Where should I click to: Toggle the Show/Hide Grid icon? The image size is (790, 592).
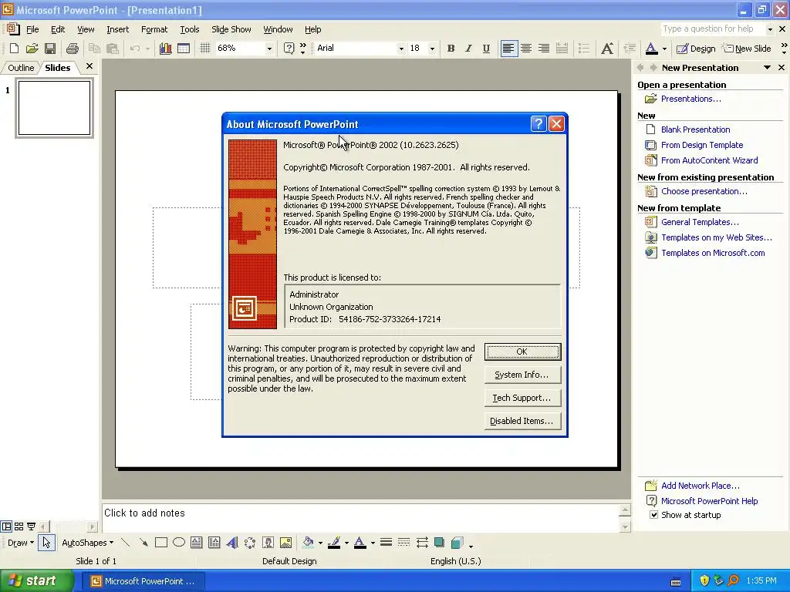[204, 49]
